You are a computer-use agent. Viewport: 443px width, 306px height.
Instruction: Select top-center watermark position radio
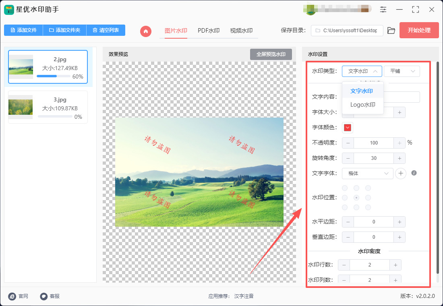(x=356, y=188)
